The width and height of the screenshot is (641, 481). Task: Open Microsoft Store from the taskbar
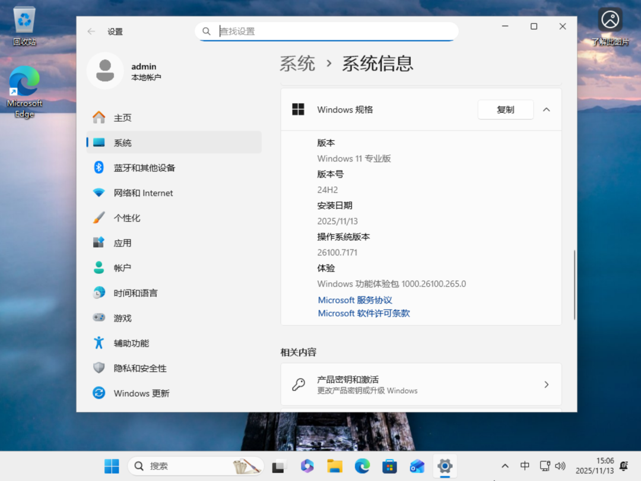[389, 466]
